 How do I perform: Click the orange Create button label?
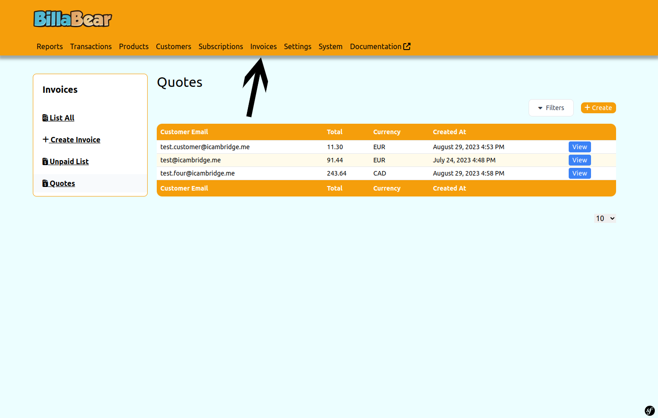pyautogui.click(x=602, y=108)
